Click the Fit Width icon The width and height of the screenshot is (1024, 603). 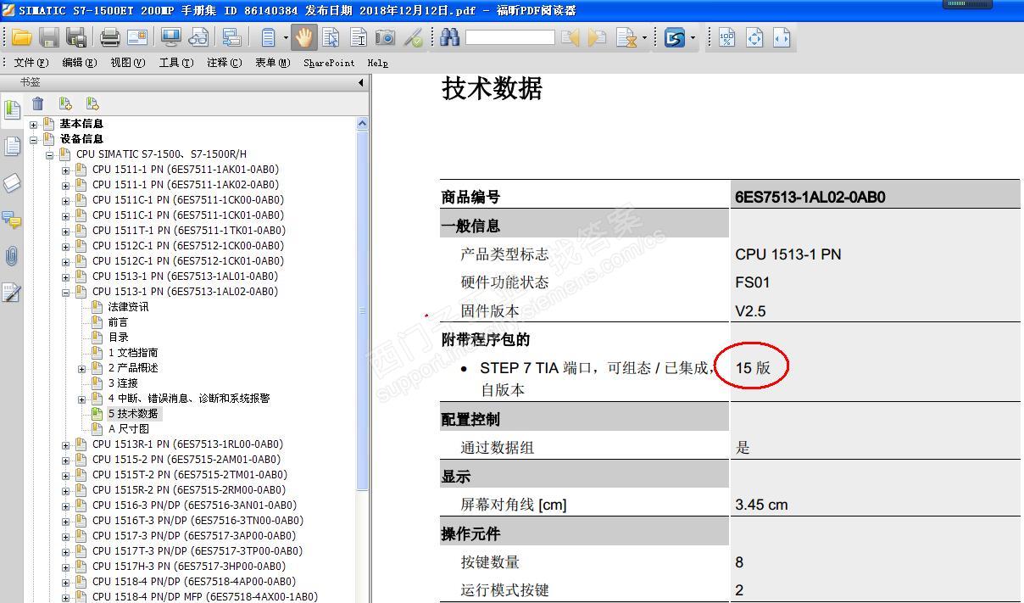(782, 37)
